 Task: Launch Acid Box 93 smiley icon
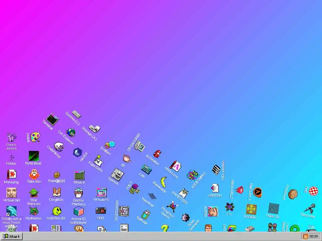tap(57, 211)
